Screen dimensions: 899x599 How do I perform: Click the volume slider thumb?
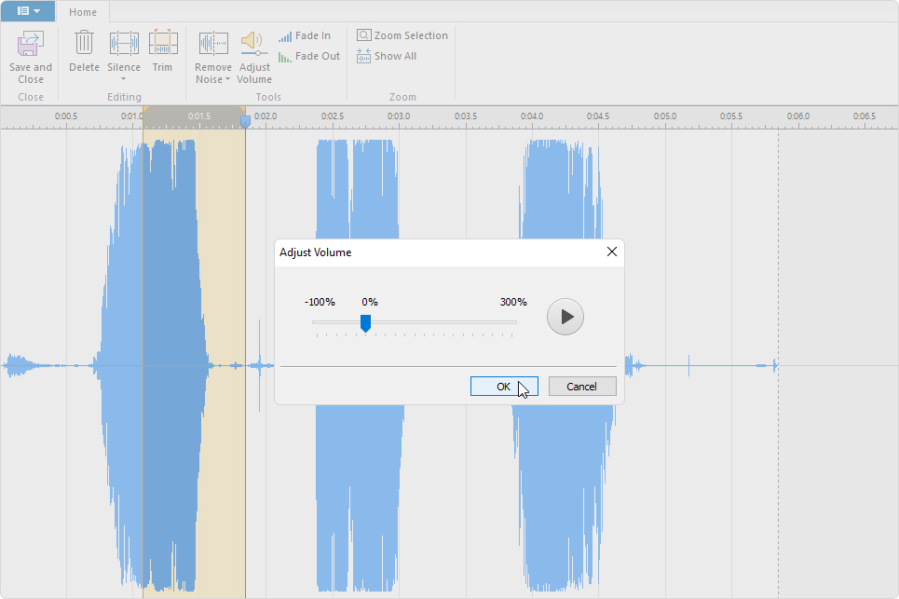tap(365, 322)
